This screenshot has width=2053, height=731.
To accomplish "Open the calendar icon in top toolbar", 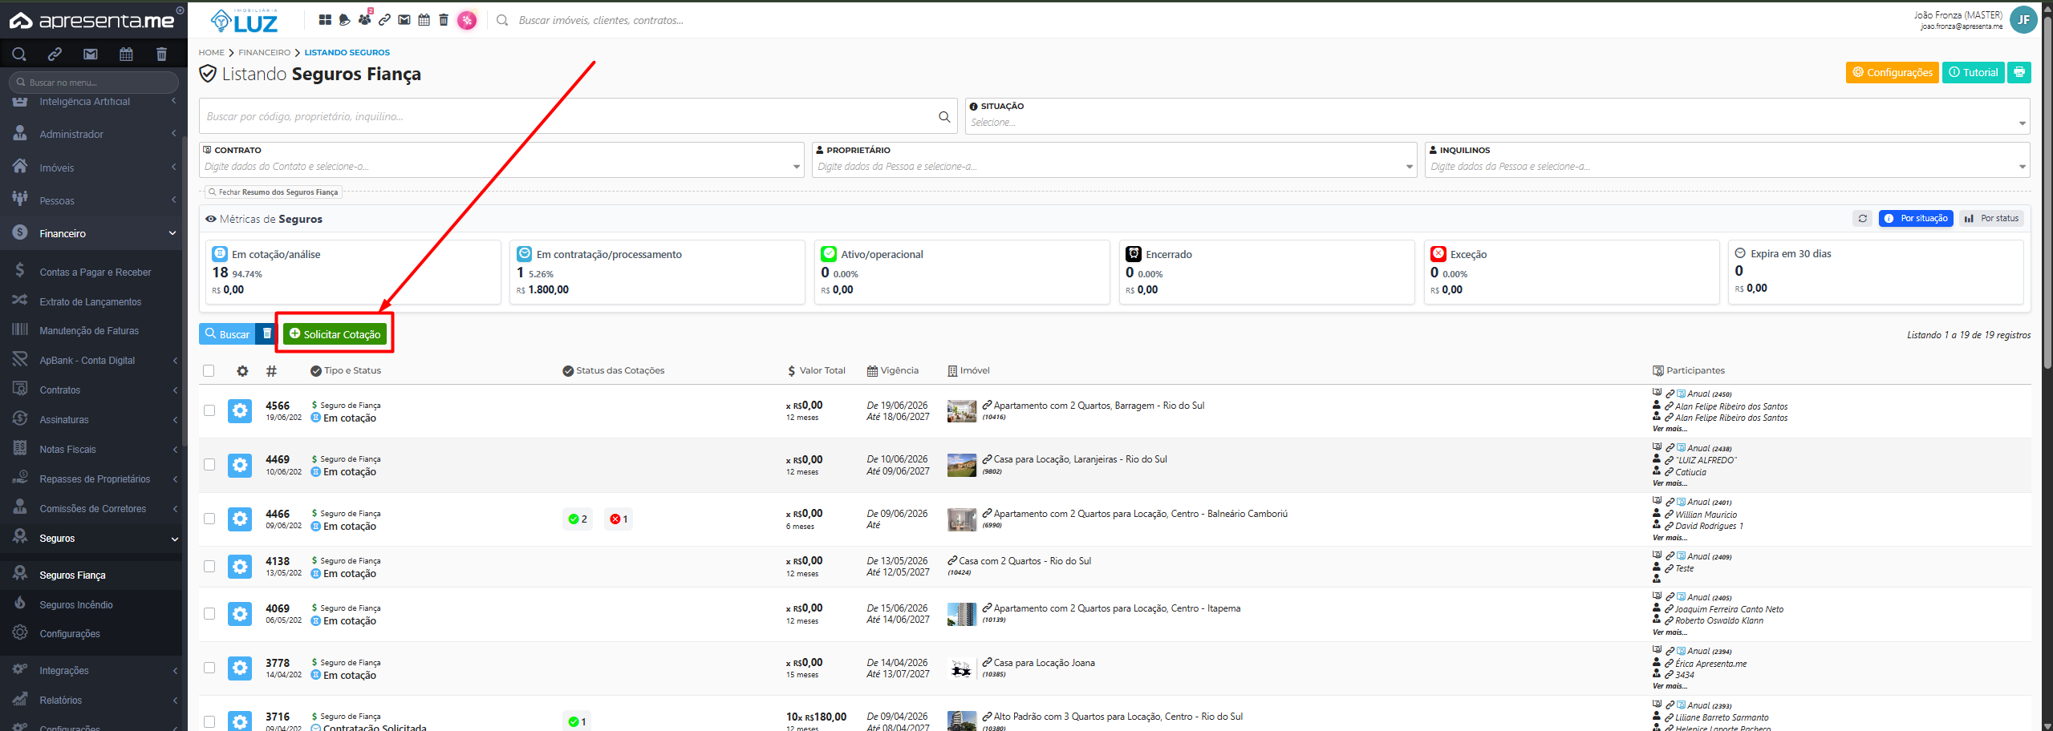I will 424,20.
